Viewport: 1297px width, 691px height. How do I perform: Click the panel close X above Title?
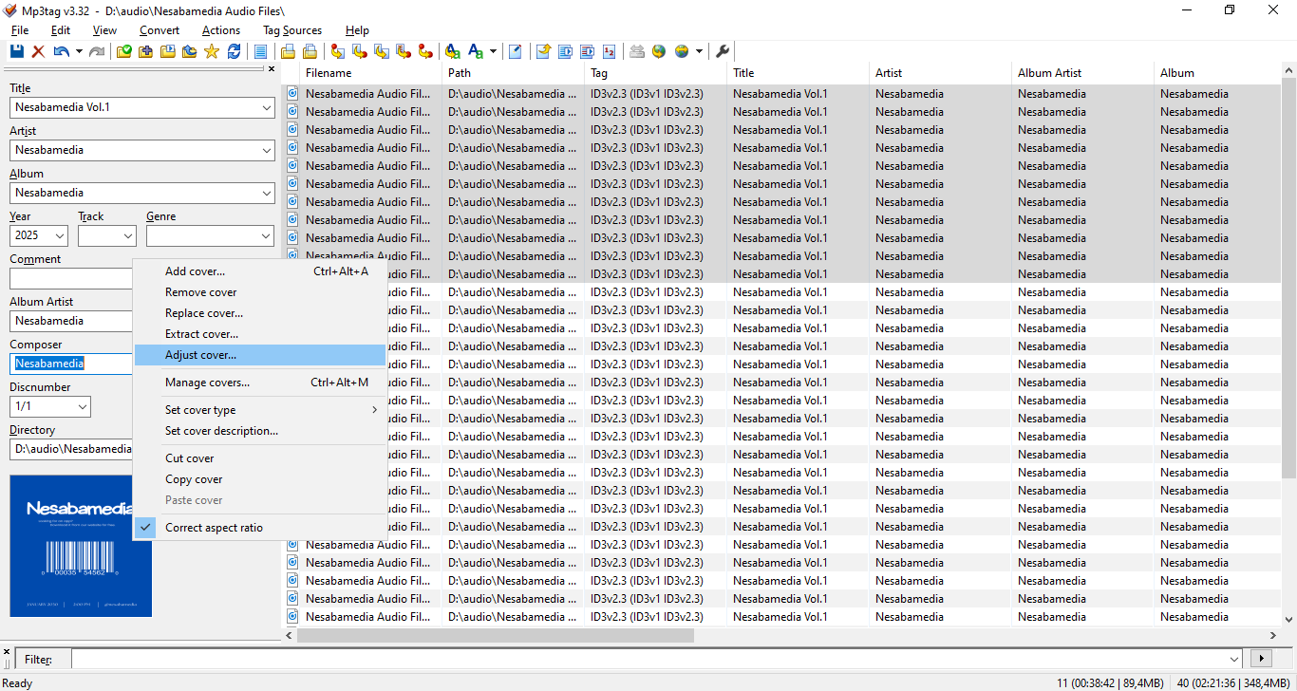272,69
